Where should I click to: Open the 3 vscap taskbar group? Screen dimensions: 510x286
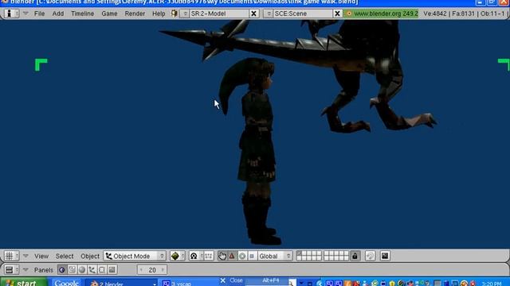tap(190, 283)
